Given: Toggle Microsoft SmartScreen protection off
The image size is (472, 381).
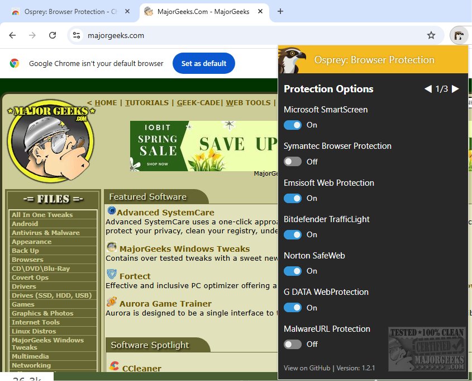Looking at the screenshot, I should [x=293, y=125].
